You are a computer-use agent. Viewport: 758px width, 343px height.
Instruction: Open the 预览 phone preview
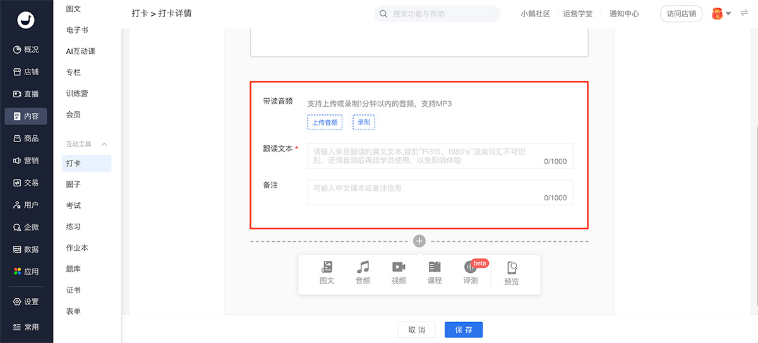pos(512,274)
